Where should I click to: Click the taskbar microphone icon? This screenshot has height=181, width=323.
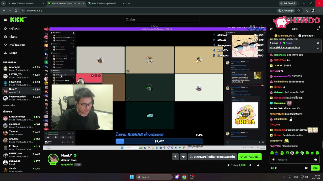tap(289, 177)
